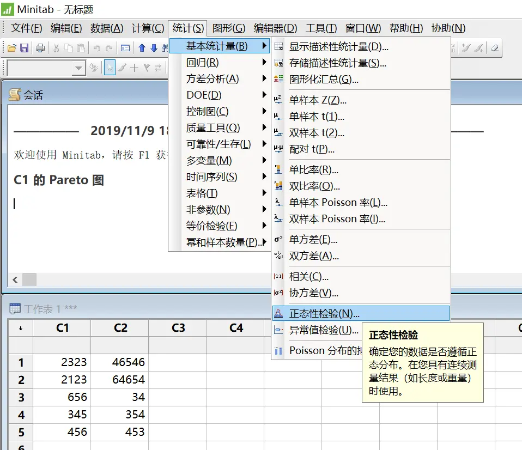522x450 pixels.
Task: Click the C1 column header
Action: click(62, 328)
